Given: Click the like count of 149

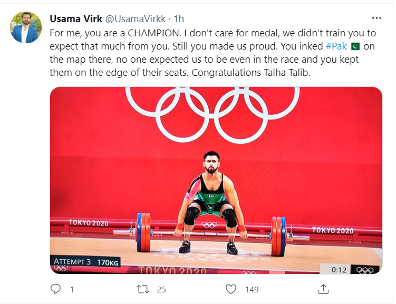Looking at the screenshot, I should coord(252,290).
